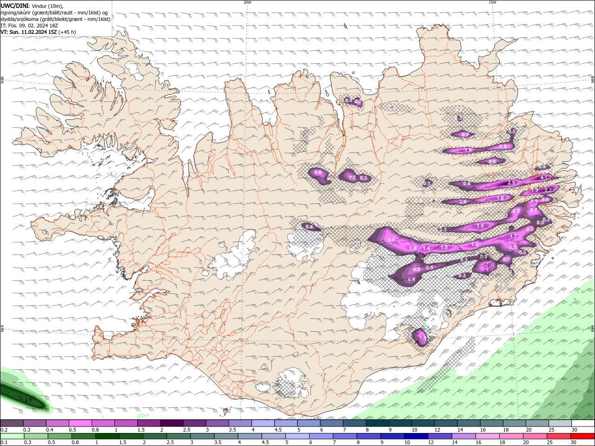
Task: Pick the darkest purple 2 snow legend swatch
Action: (171, 423)
